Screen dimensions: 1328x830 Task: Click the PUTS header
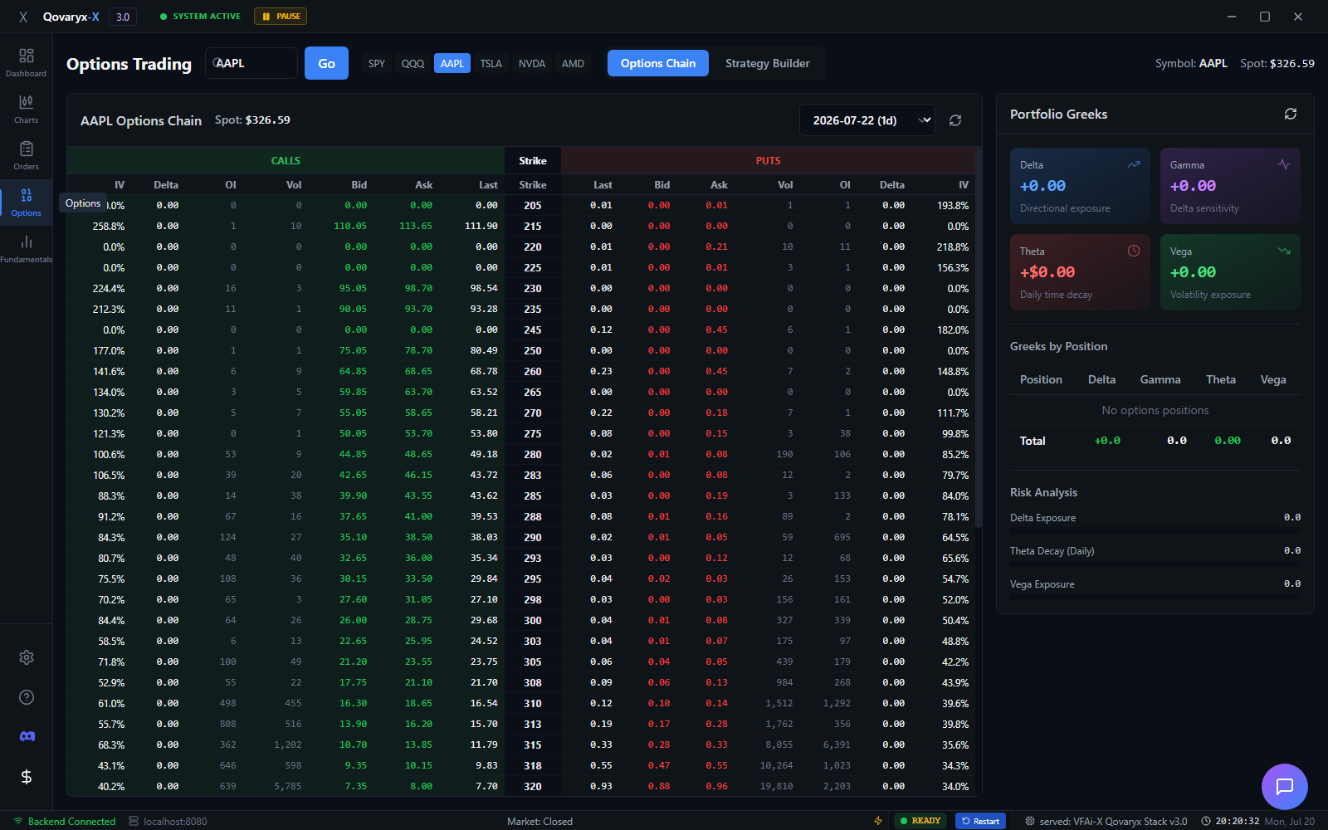click(x=768, y=160)
